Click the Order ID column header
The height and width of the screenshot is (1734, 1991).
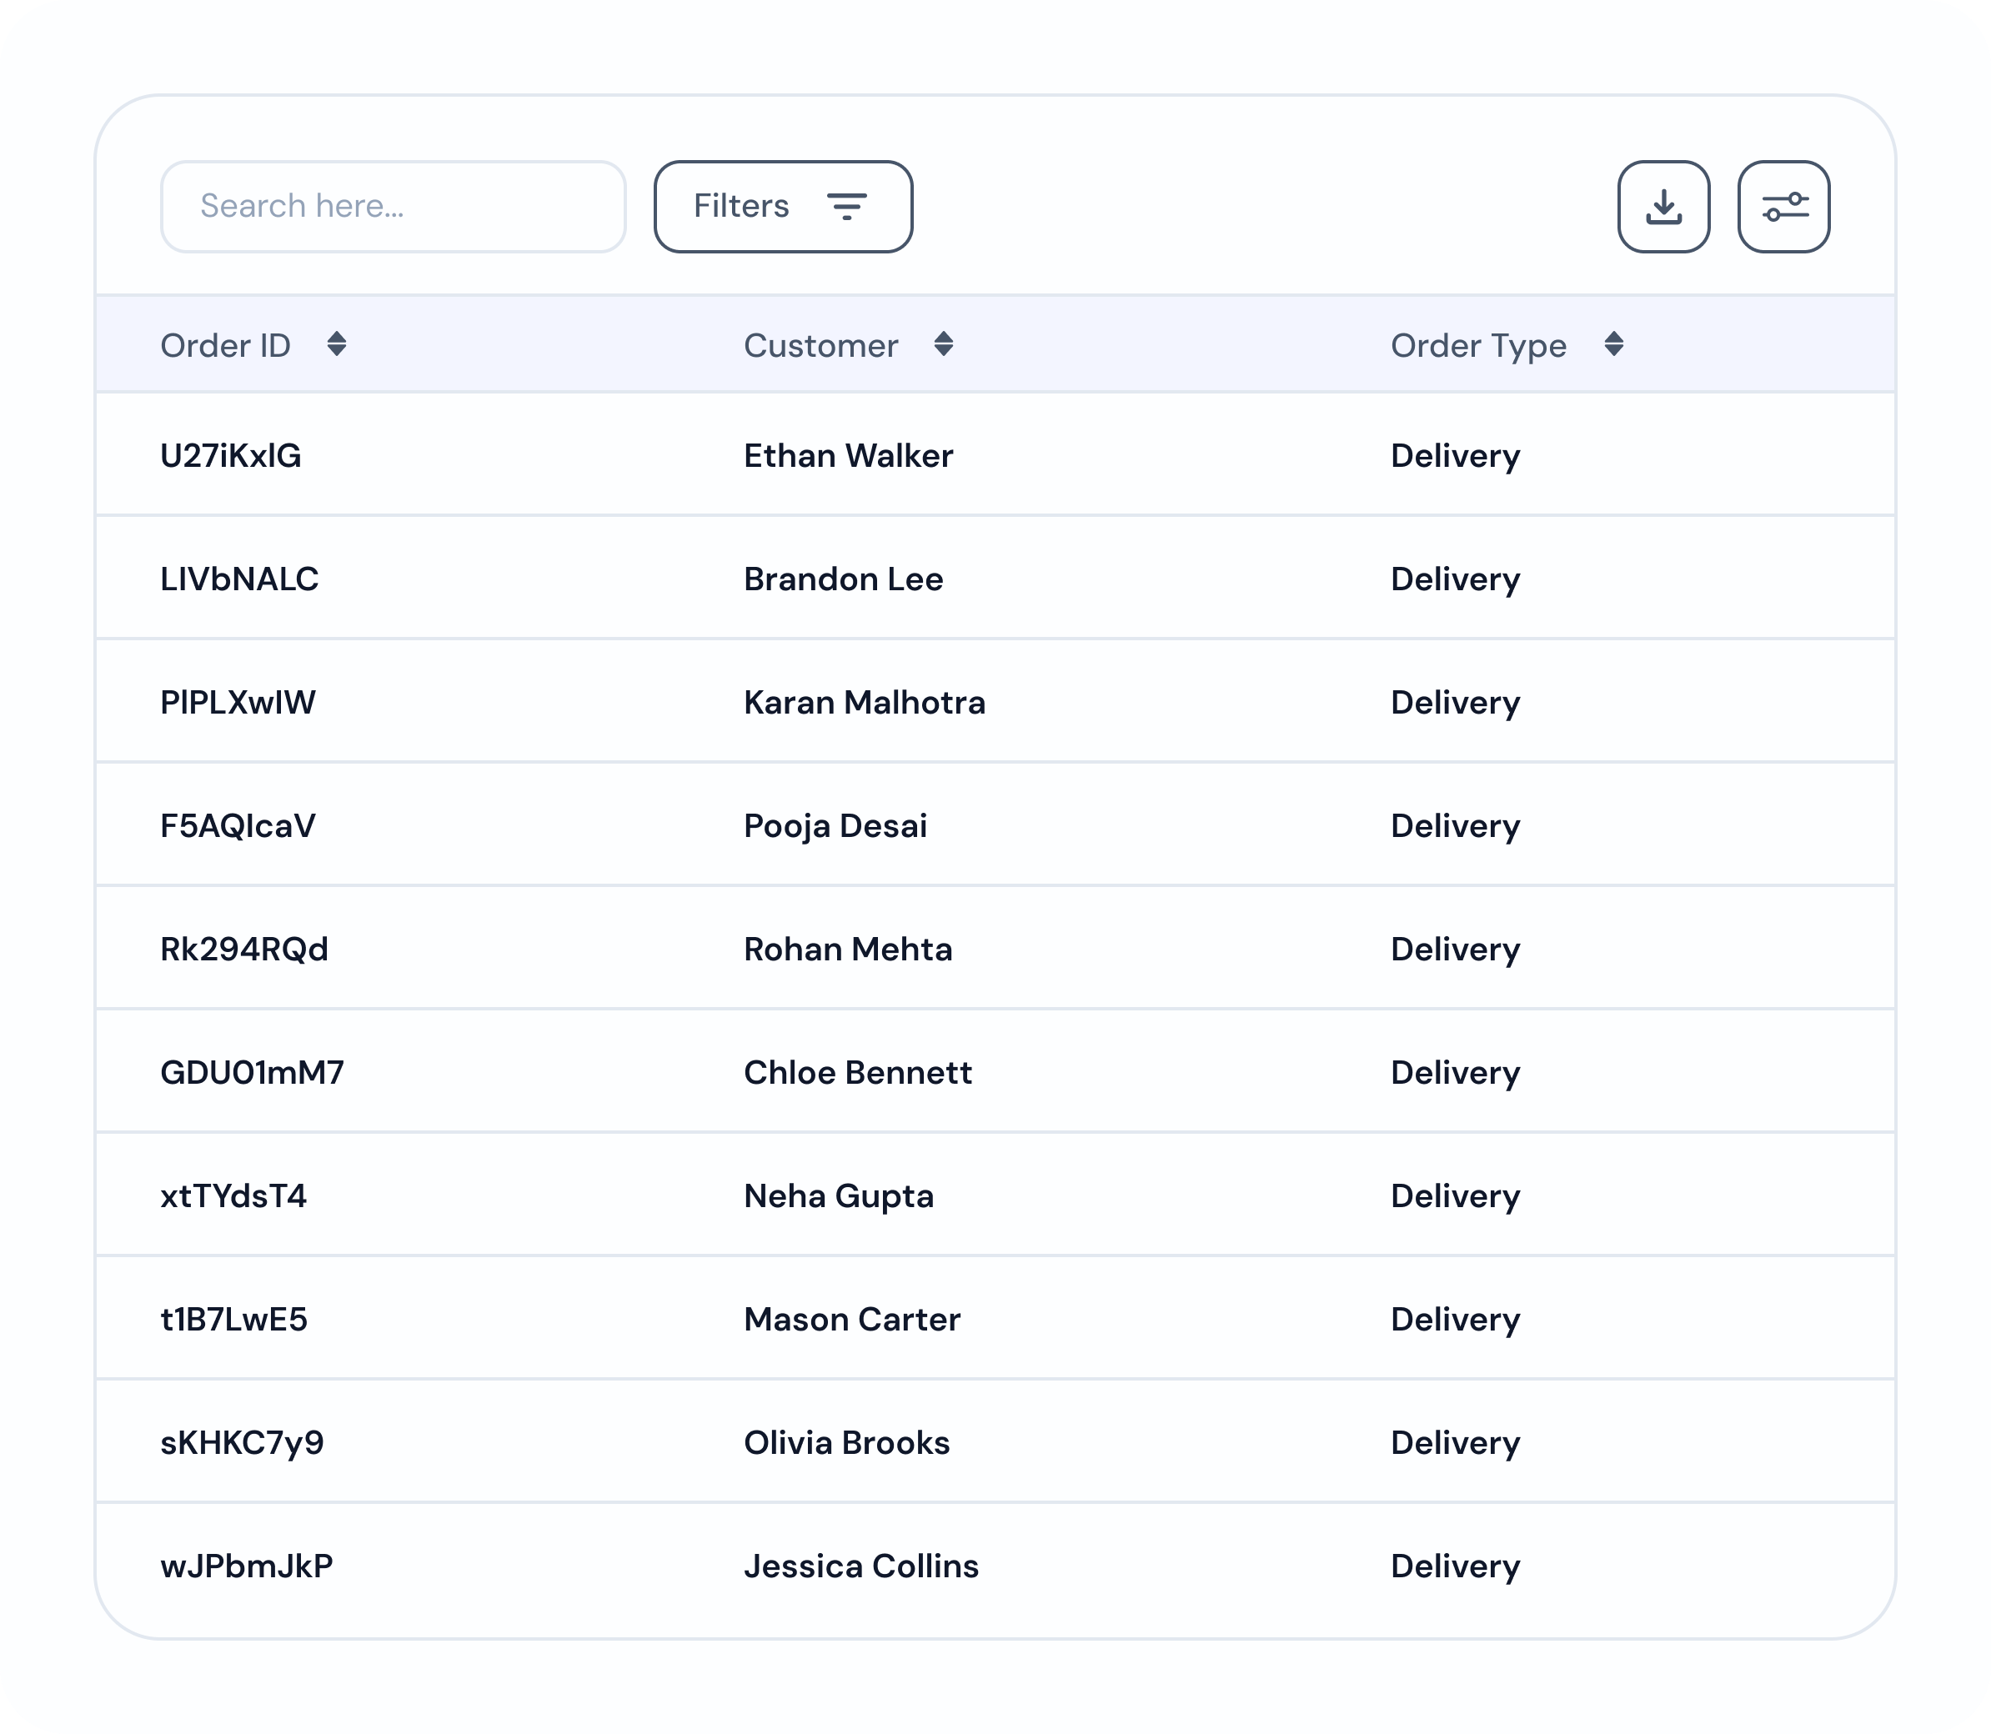point(225,345)
